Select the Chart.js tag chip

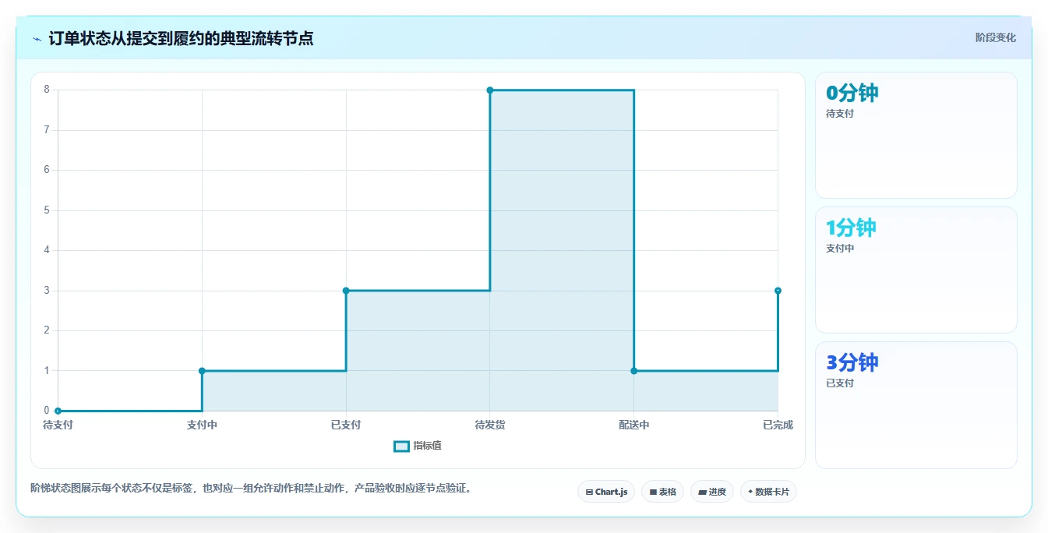(606, 492)
